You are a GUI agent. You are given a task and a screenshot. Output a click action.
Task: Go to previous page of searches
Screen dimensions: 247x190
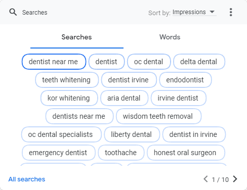[205, 179]
